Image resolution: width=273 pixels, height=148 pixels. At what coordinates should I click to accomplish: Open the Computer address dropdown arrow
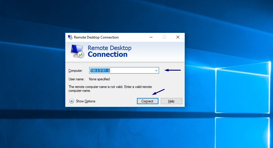[x=156, y=70]
